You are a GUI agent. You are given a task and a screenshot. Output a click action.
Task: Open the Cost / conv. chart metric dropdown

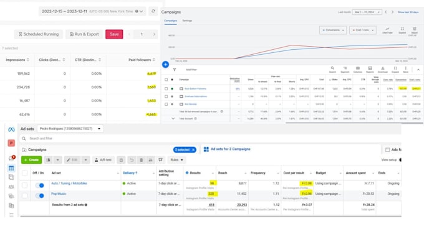(363, 30)
